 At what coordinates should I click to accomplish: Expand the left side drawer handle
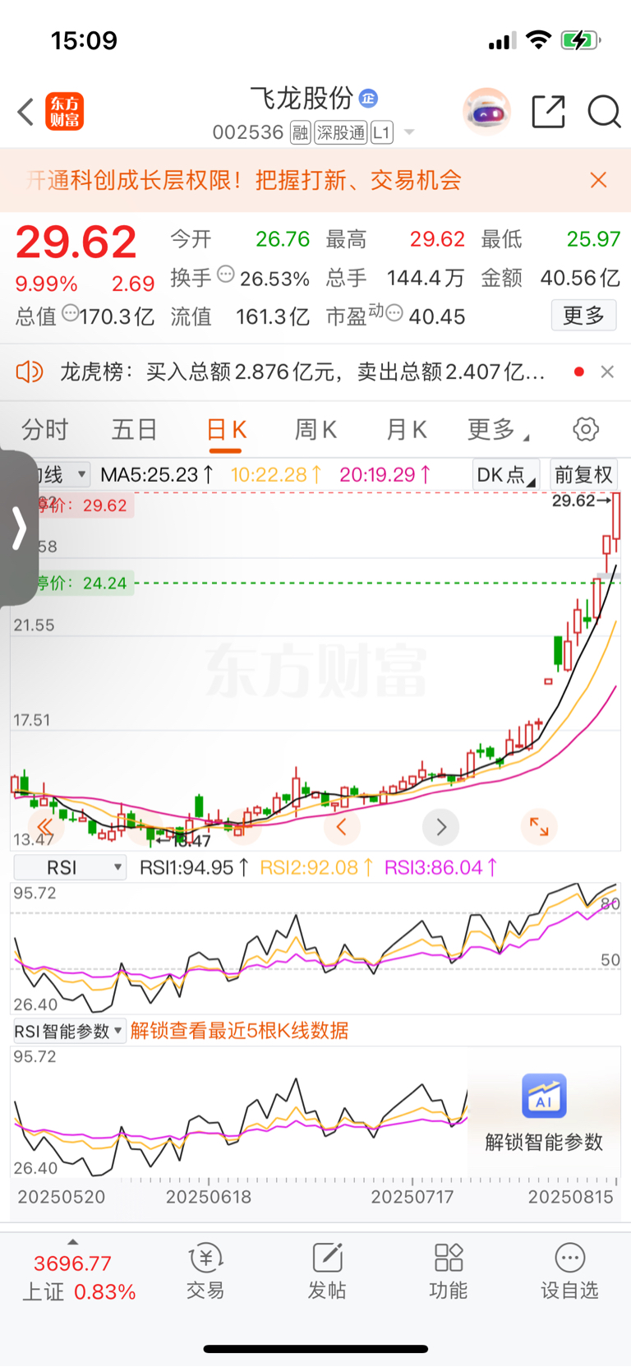tap(19, 528)
